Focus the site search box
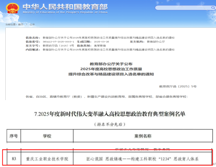The image size is (216, 167). (x=185, y=7)
